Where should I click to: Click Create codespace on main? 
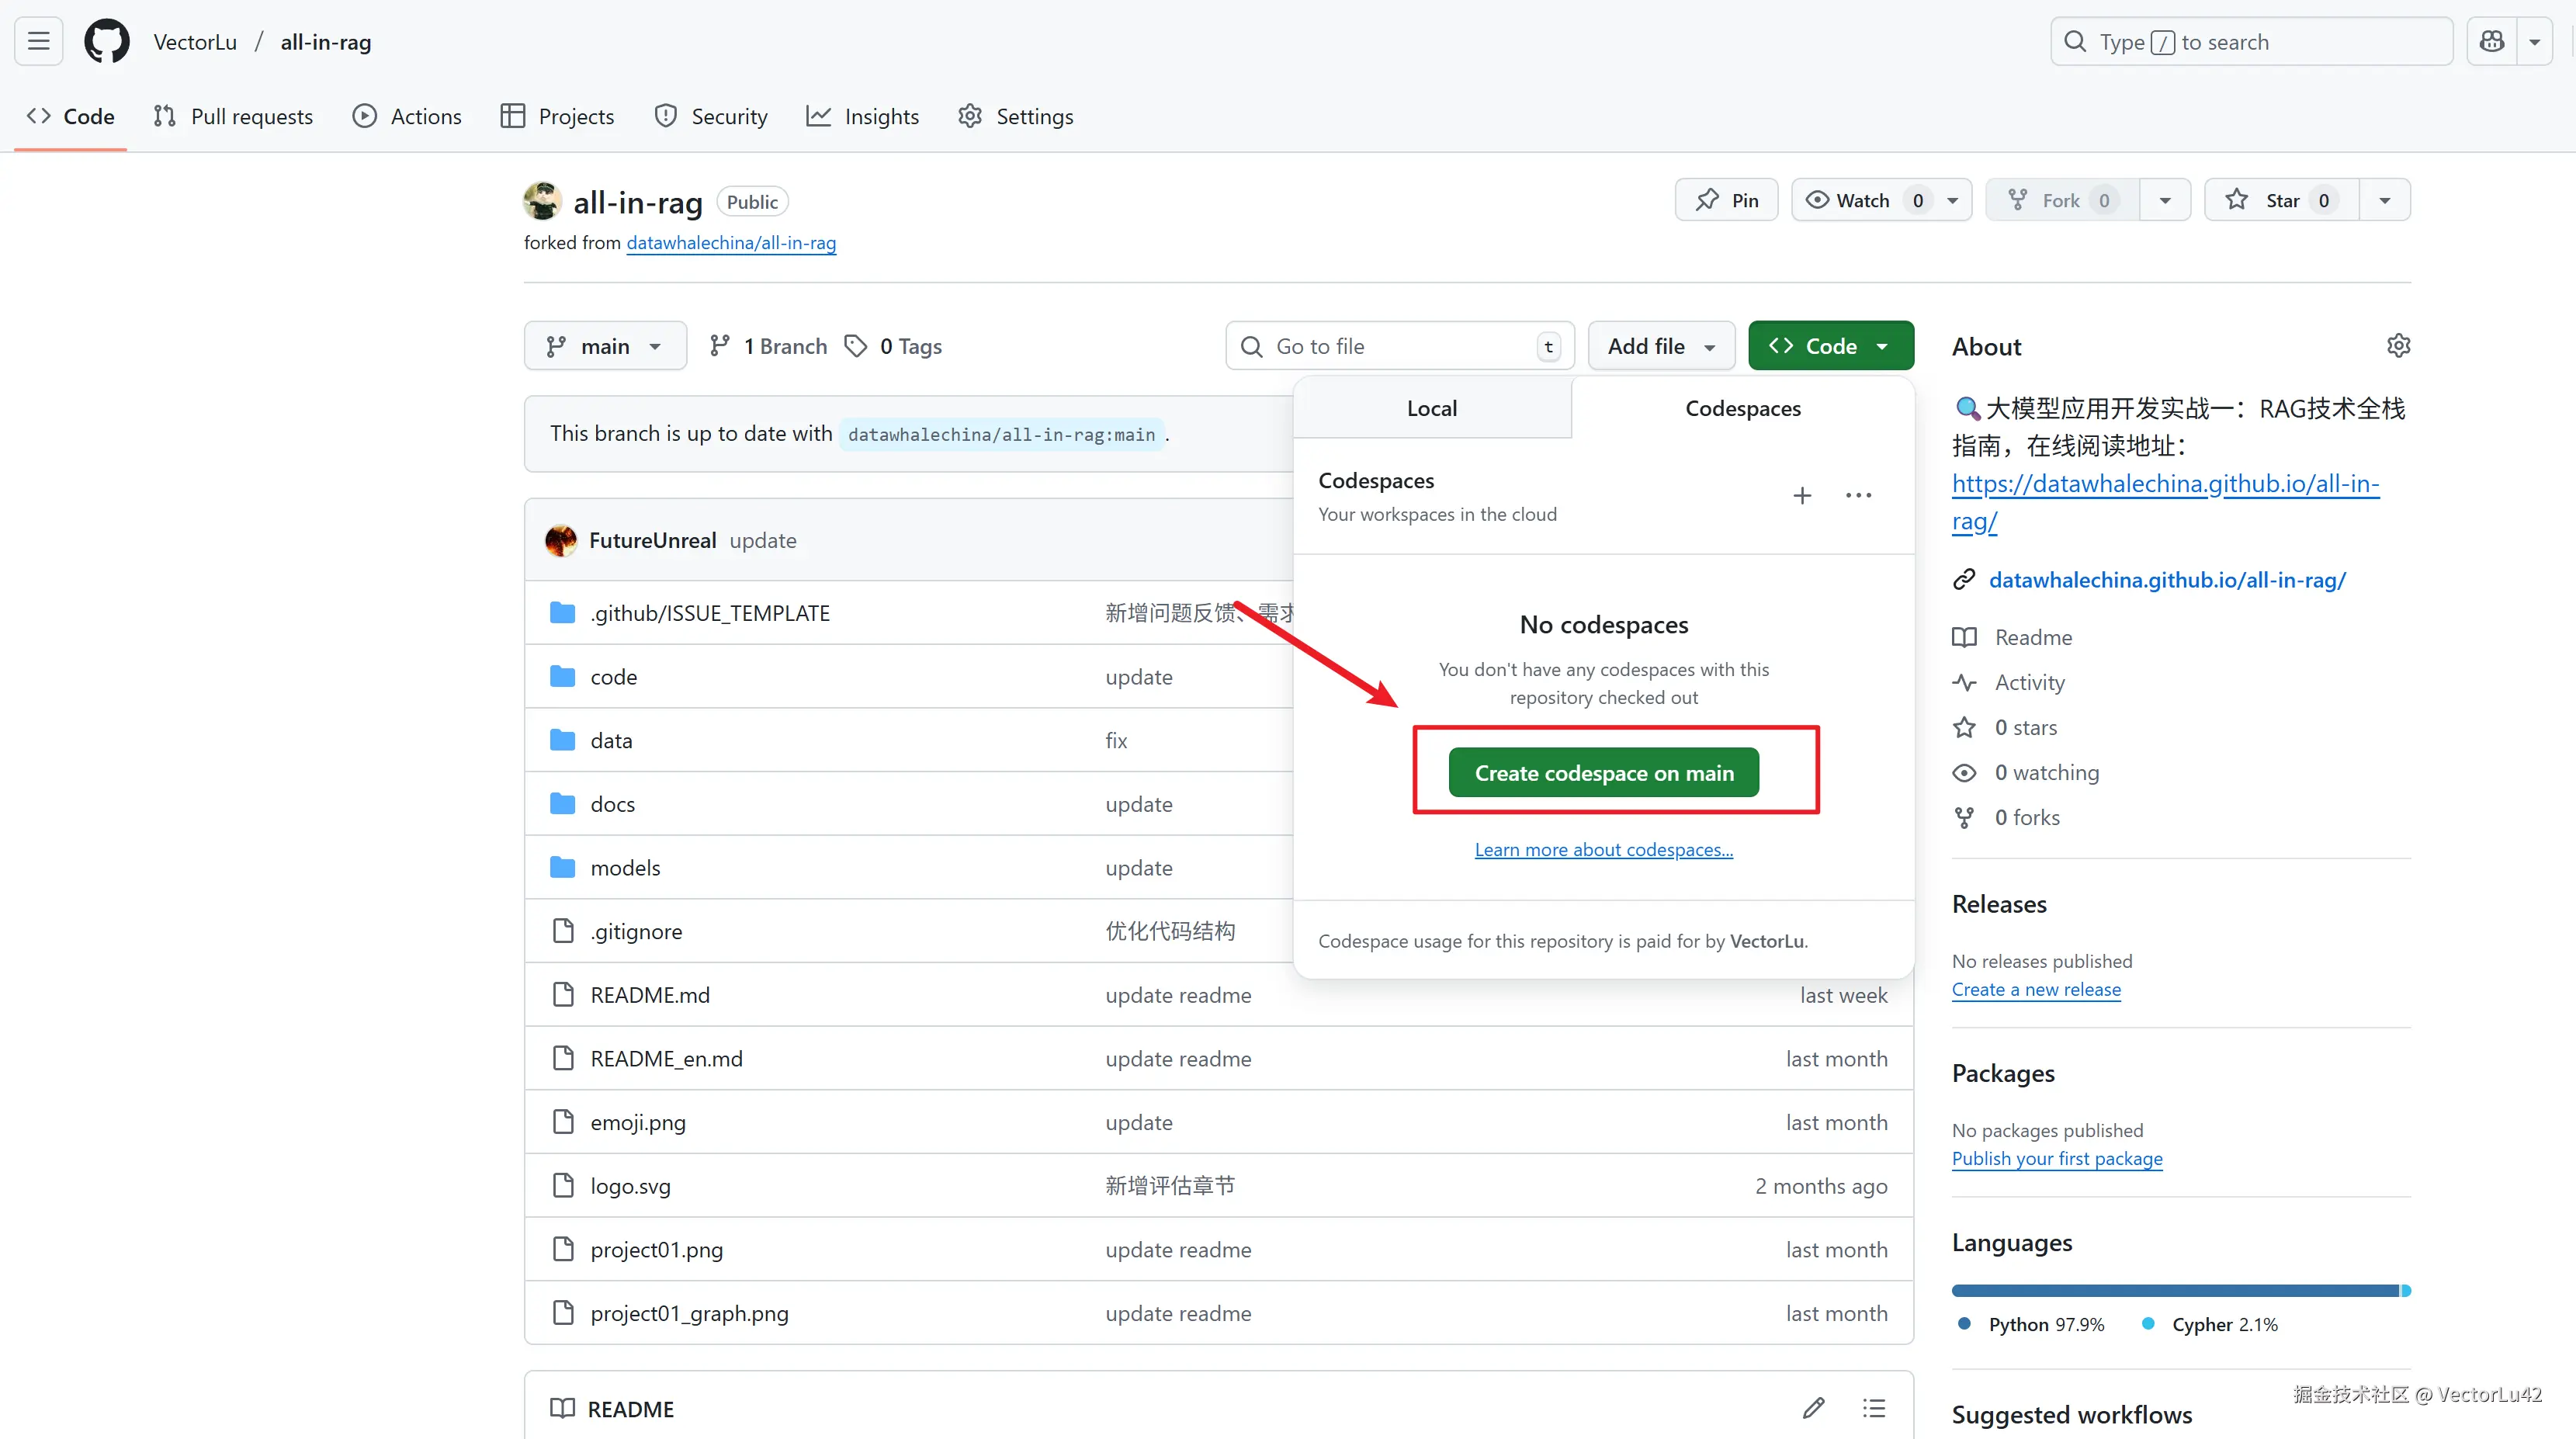[1603, 771]
